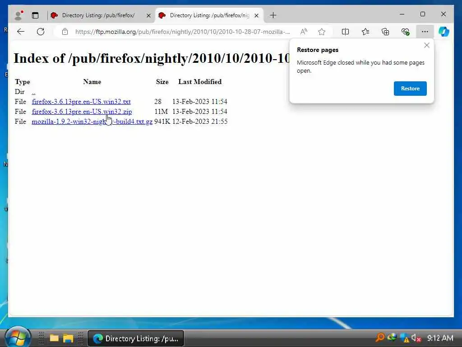Open the File Explorer icon on the taskbar
Viewport: 462px width, 347px height.
pyautogui.click(x=68, y=338)
